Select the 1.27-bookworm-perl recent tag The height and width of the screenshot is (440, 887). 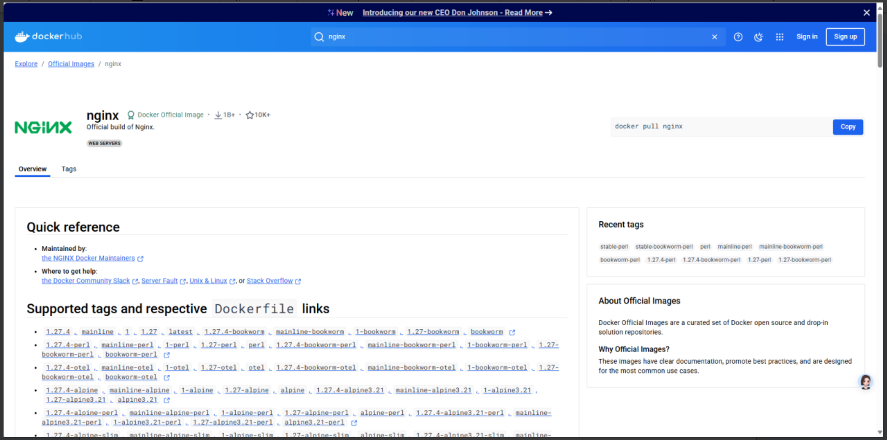click(805, 260)
